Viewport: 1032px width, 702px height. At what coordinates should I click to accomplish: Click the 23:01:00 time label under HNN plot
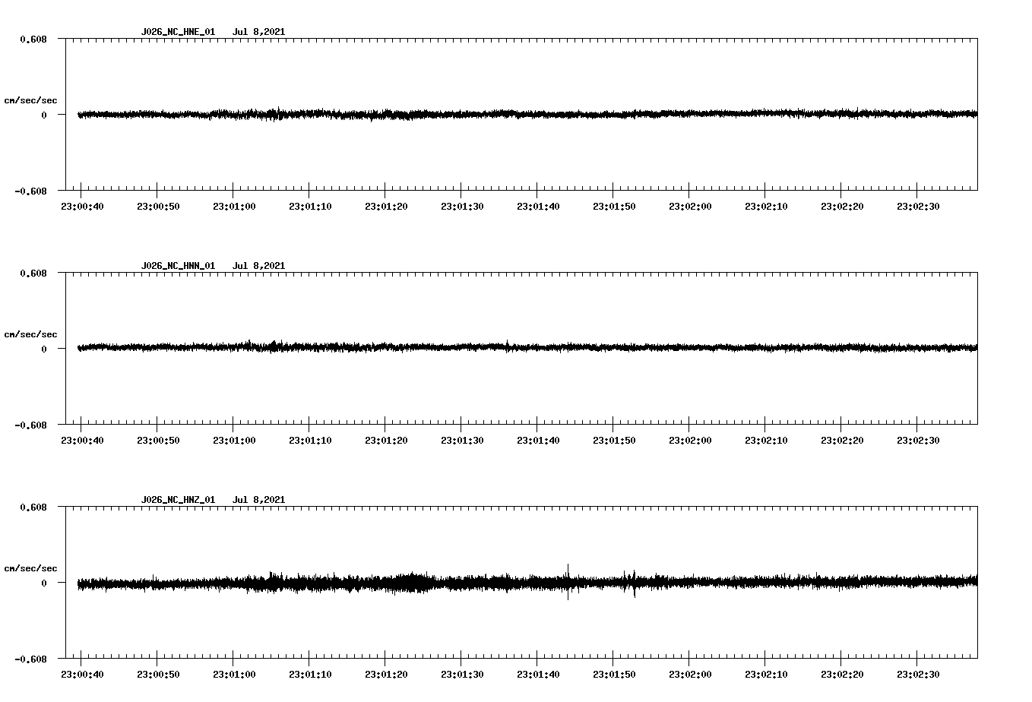(x=234, y=441)
